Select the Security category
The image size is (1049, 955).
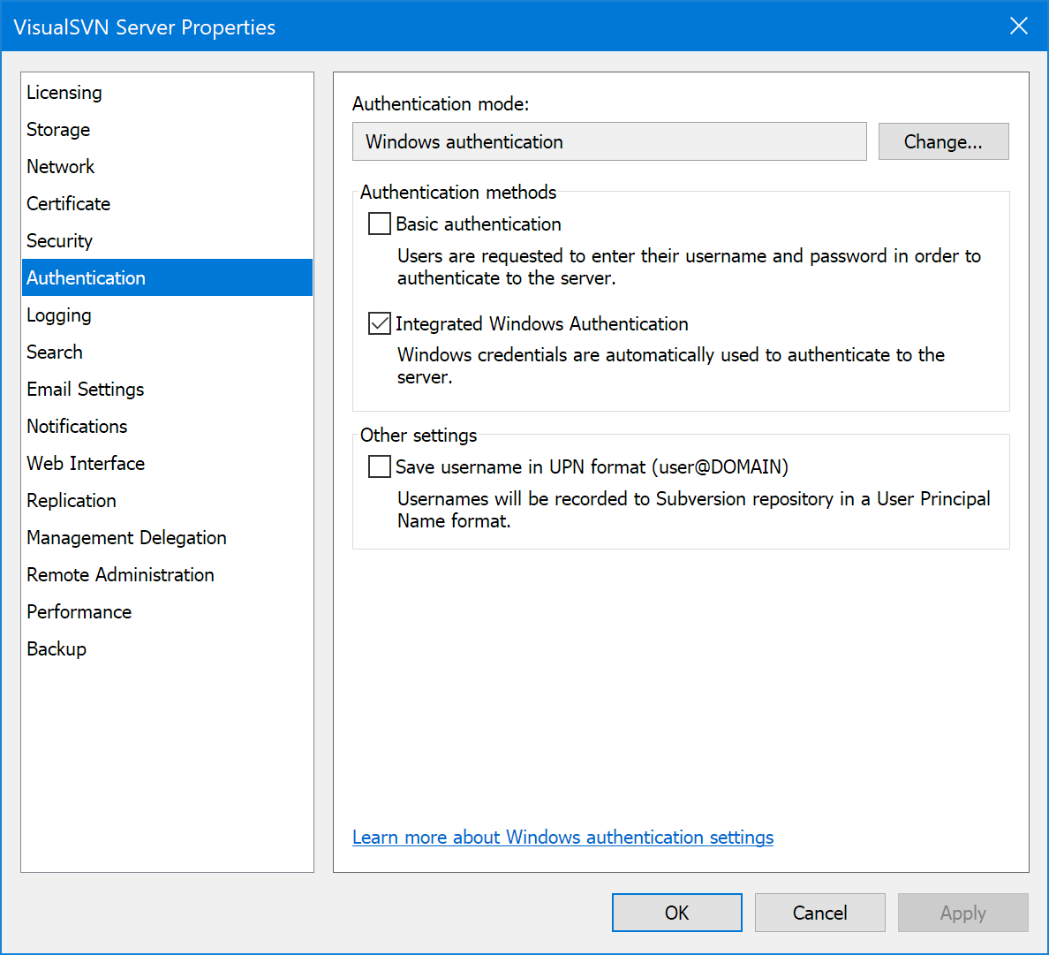(59, 241)
